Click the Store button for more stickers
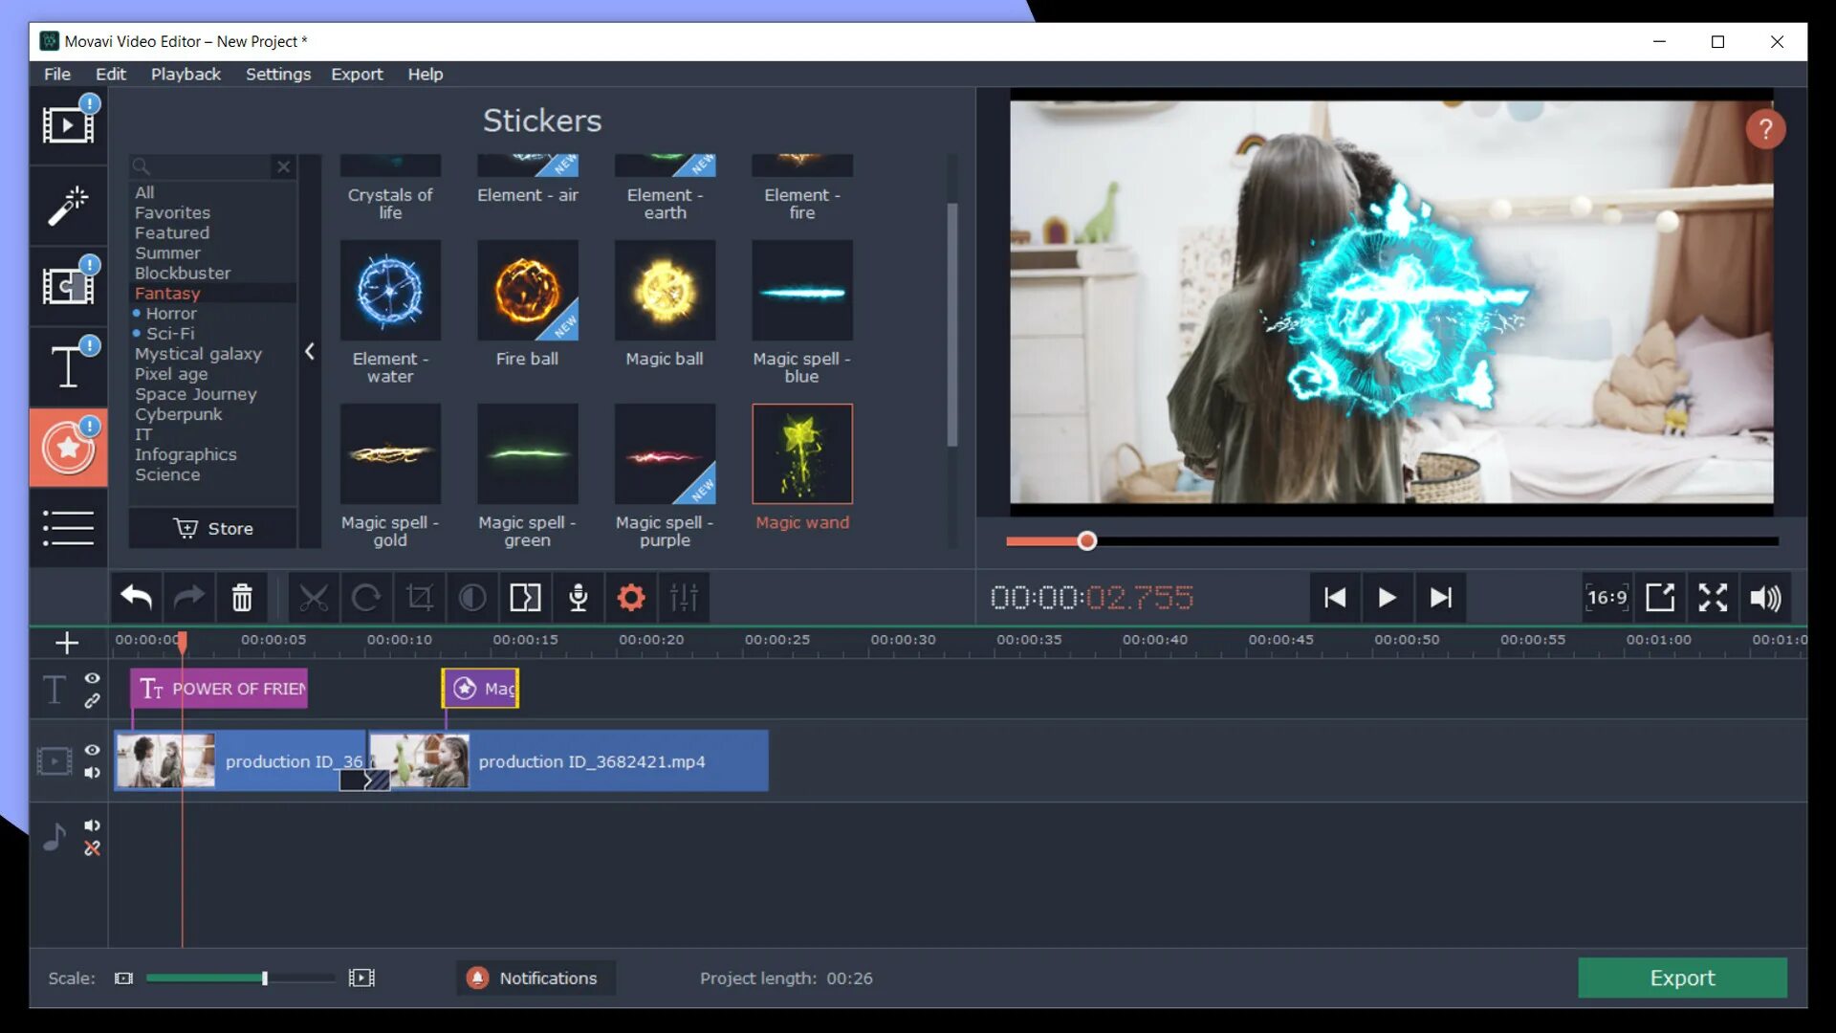 (x=212, y=526)
